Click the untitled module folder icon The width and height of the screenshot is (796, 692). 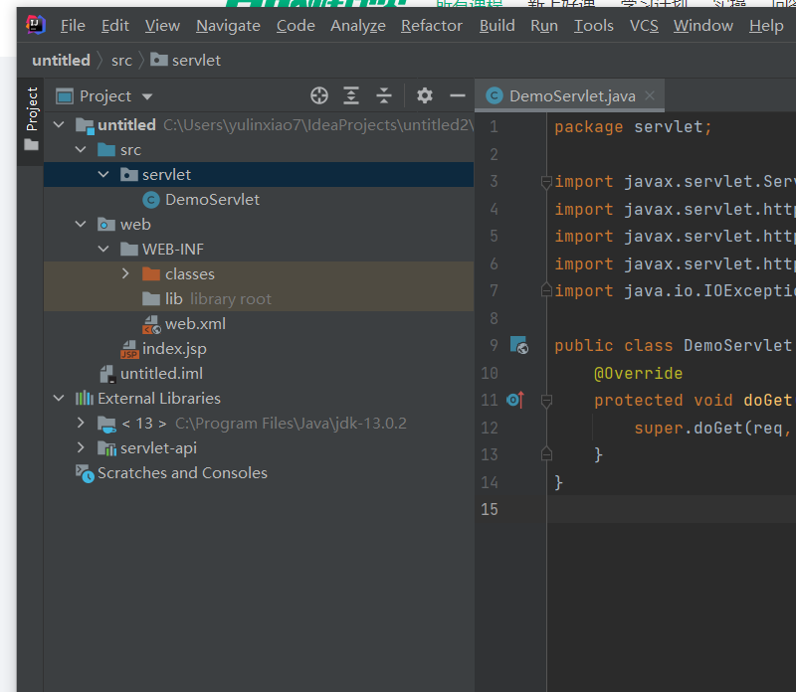click(x=85, y=125)
